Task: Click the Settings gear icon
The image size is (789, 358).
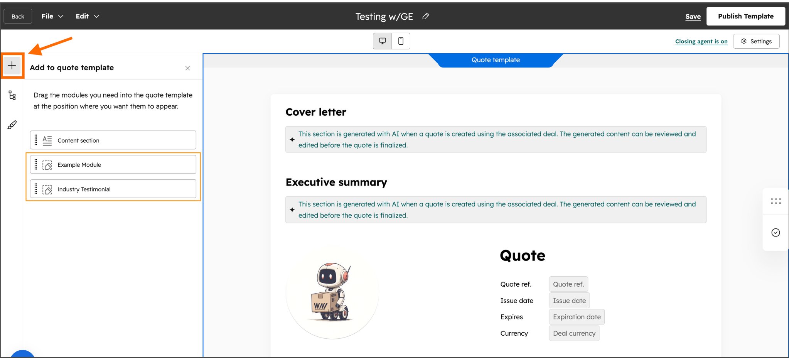Action: pyautogui.click(x=744, y=41)
